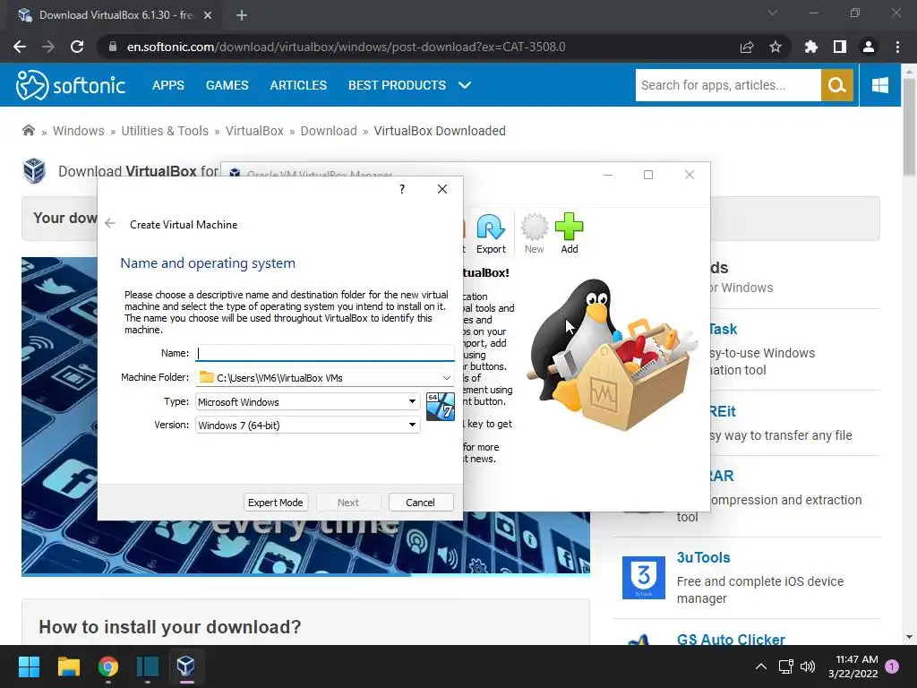
Task: Click the browser back arrow
Action: point(20,47)
